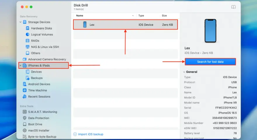Select Android Devices in sidebar
The height and width of the screenshot is (140, 257).
[39, 84]
